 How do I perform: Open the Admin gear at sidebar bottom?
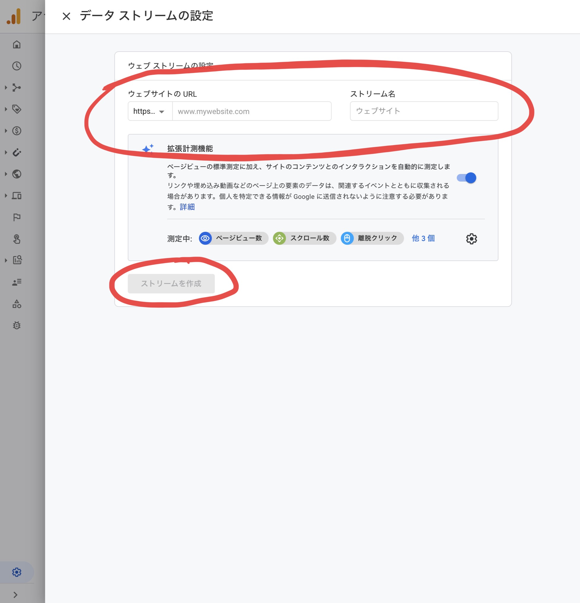click(17, 572)
